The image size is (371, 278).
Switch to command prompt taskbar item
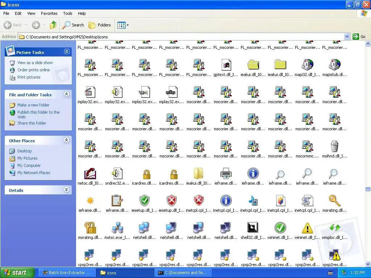pos(183,273)
